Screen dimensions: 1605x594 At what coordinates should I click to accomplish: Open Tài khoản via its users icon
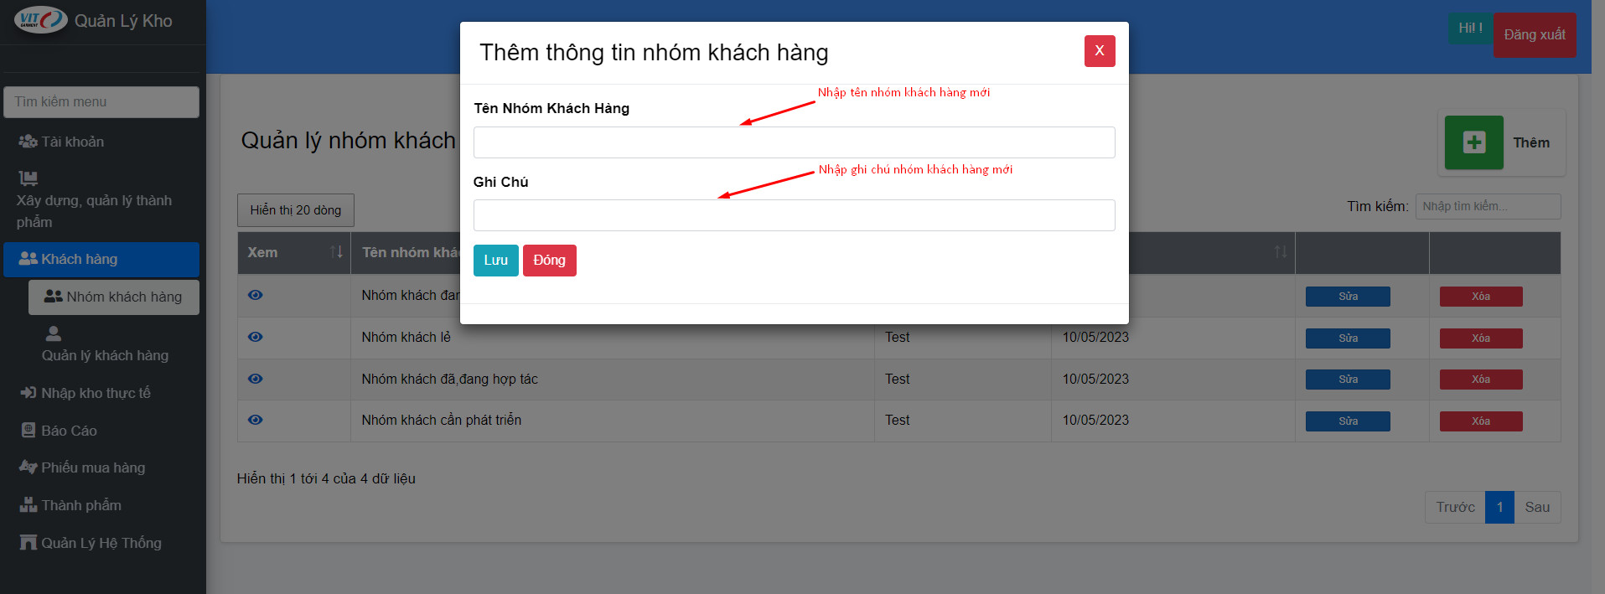(28, 142)
